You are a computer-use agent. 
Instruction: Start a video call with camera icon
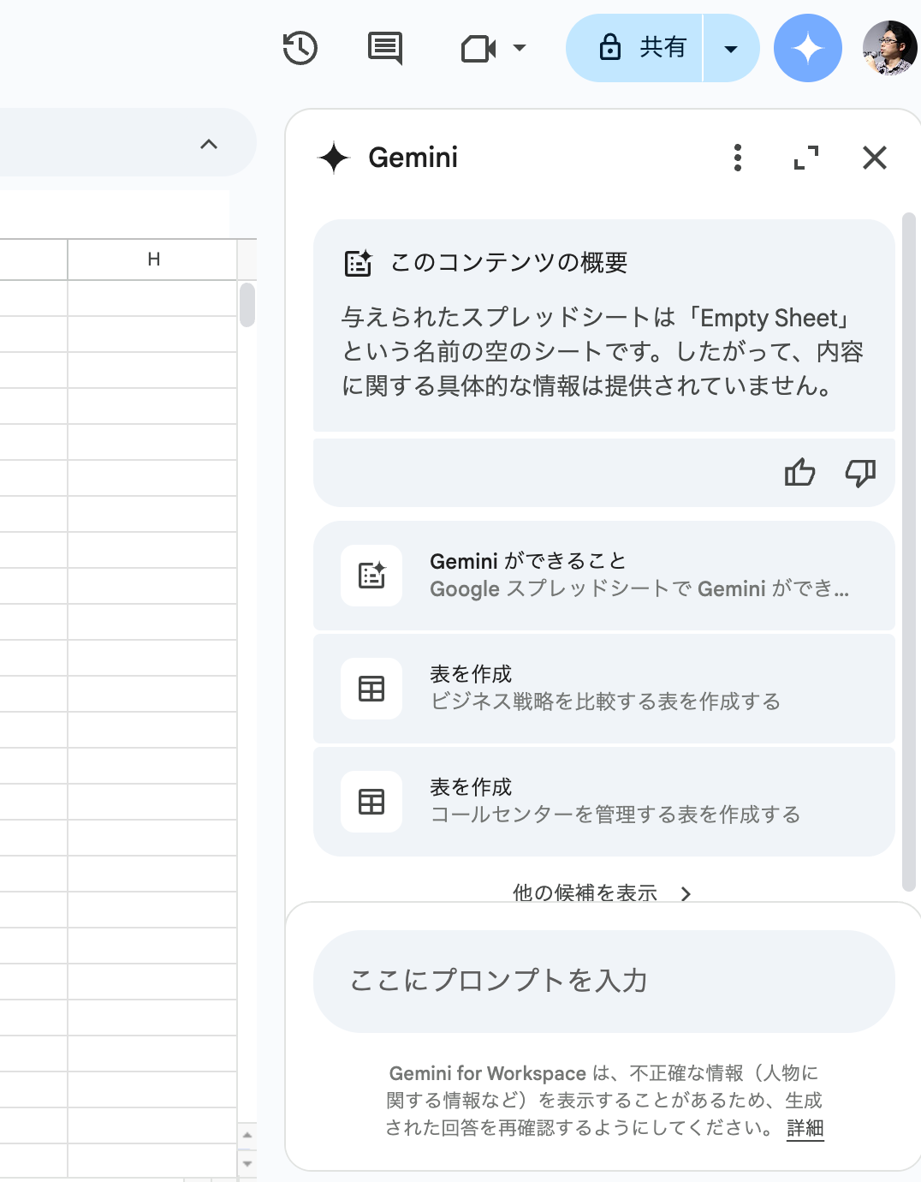pyautogui.click(x=478, y=49)
